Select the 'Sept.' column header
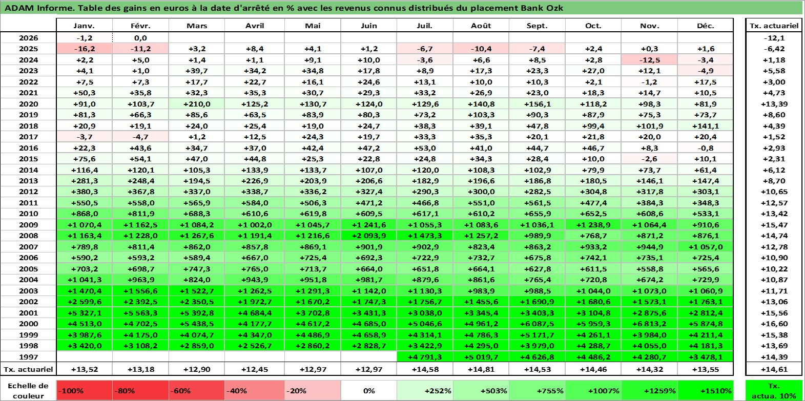The image size is (805, 401). [537, 26]
